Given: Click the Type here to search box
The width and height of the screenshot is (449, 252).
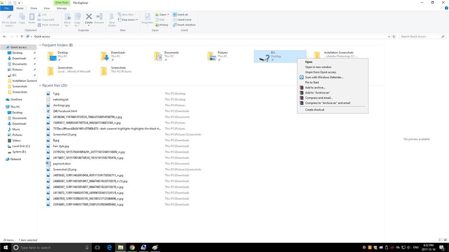Looking at the screenshot, I should 52,248.
